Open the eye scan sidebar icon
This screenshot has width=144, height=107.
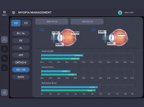point(4,58)
